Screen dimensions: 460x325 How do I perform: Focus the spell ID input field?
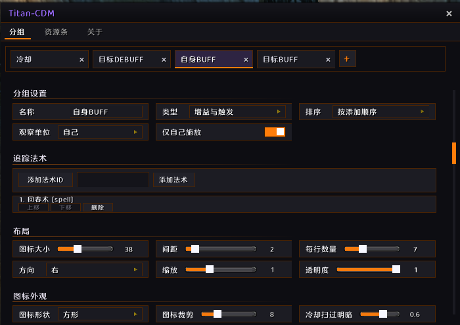pos(112,180)
